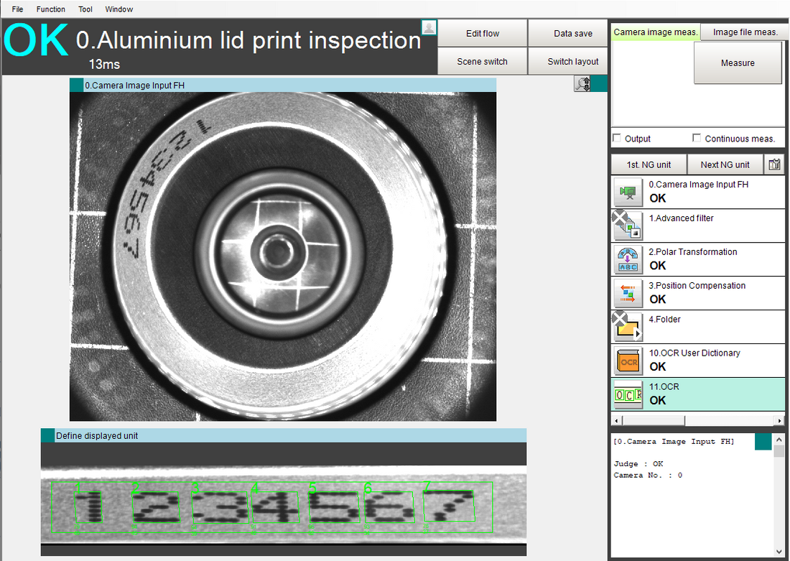The height and width of the screenshot is (561, 790).
Task: Switch to Image file meas. tab
Action: (745, 32)
